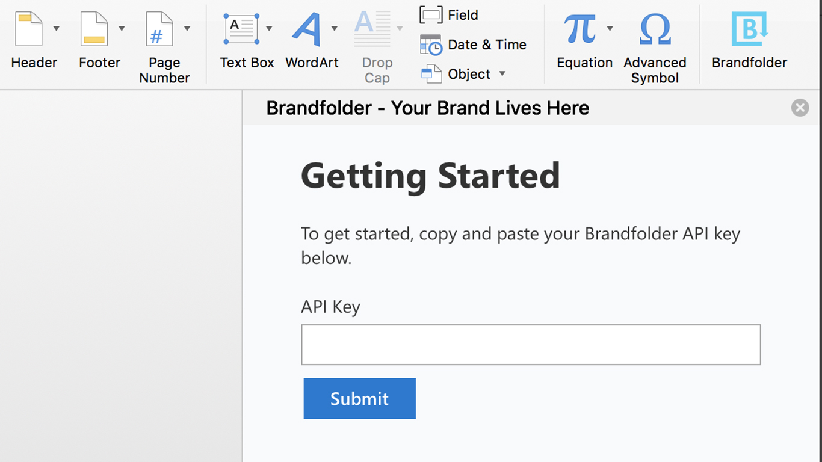The width and height of the screenshot is (822, 462).
Task: Submit the API key
Action: 359,398
